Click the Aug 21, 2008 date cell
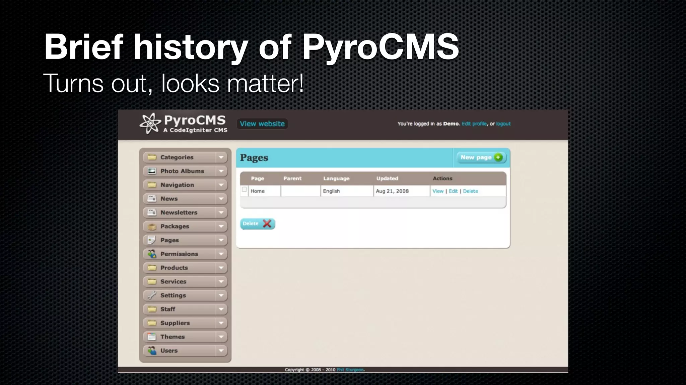The height and width of the screenshot is (385, 686). [402, 191]
